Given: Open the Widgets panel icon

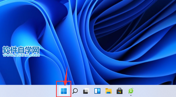Looking at the screenshot, I should point(97,91).
